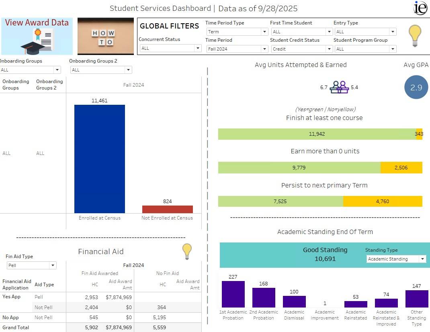Screen dimensions: 430x332
Task: Open the Concurrent Status filter dropdown
Action: [170, 48]
